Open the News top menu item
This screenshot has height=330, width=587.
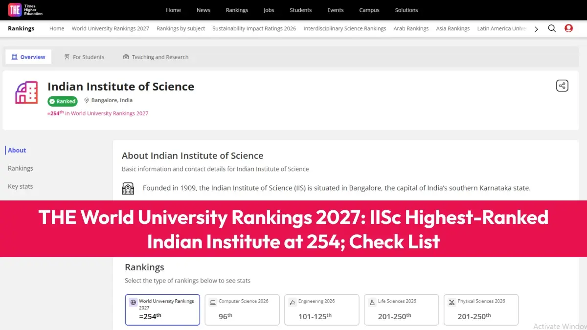(203, 10)
